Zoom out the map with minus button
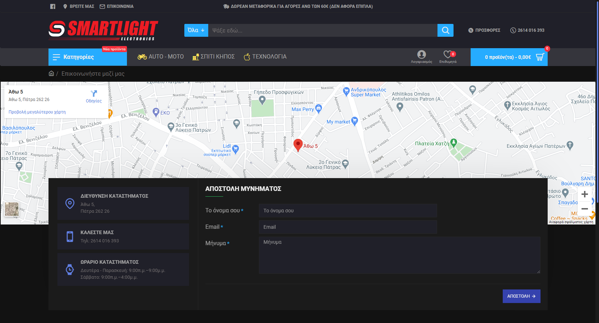599x323 pixels. [x=585, y=209]
